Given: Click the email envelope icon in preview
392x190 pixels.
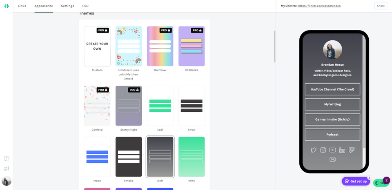Looking at the screenshot, I should [332, 159].
